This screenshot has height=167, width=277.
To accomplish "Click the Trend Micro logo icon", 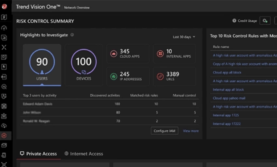I will pos(4,6).
